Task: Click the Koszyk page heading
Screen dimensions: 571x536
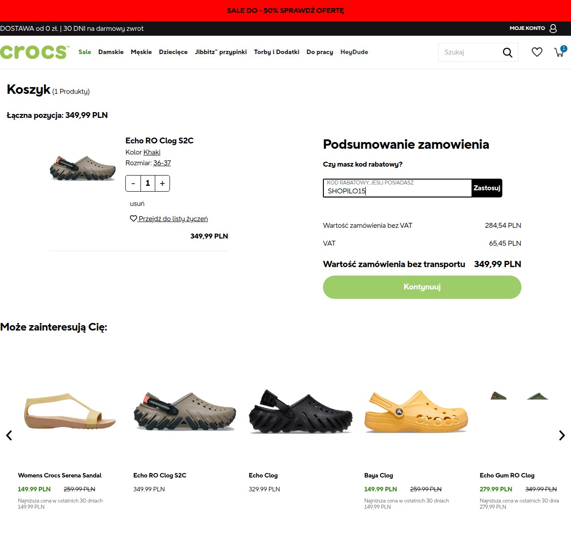Action: [x=29, y=89]
